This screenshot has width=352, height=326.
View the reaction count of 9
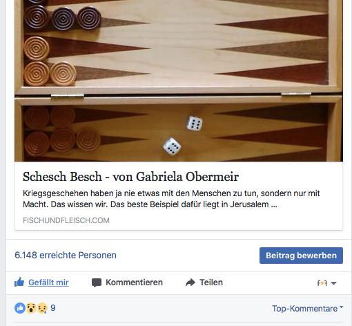[x=53, y=308]
